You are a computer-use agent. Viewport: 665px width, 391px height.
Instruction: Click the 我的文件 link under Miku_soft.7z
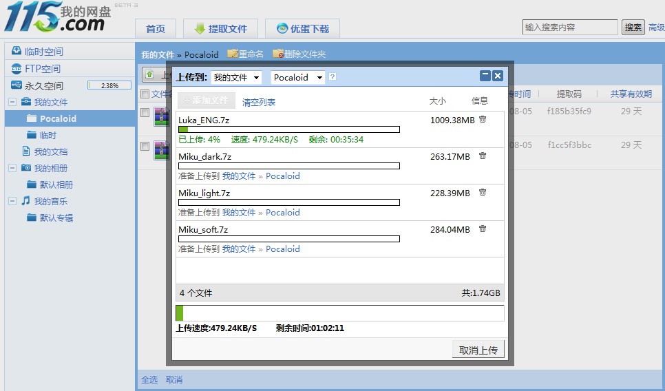tap(239, 249)
